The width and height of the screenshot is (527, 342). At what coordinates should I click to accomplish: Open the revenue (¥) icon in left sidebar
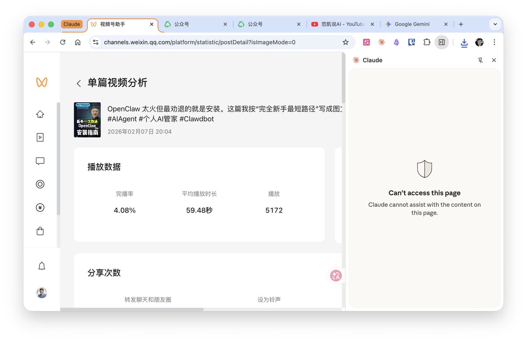click(x=40, y=207)
